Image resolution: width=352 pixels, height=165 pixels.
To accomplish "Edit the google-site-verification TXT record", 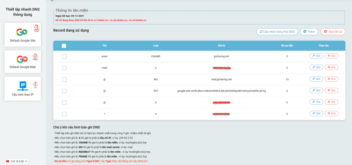I will click(316, 90).
